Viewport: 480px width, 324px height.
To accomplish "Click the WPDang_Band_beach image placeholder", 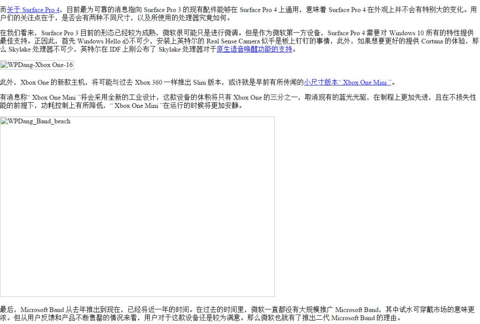I will [x=137, y=206].
